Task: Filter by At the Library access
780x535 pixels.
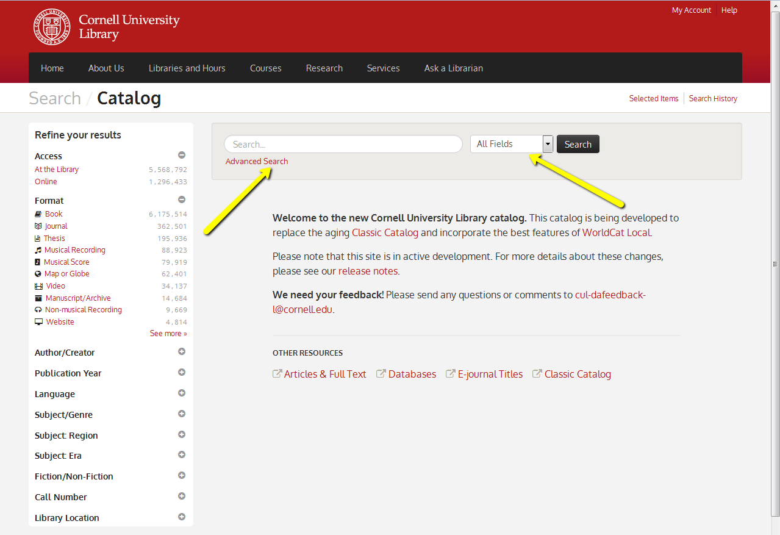Action: click(57, 170)
